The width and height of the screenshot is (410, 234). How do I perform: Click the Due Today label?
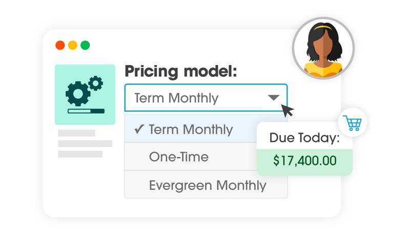pos(304,138)
